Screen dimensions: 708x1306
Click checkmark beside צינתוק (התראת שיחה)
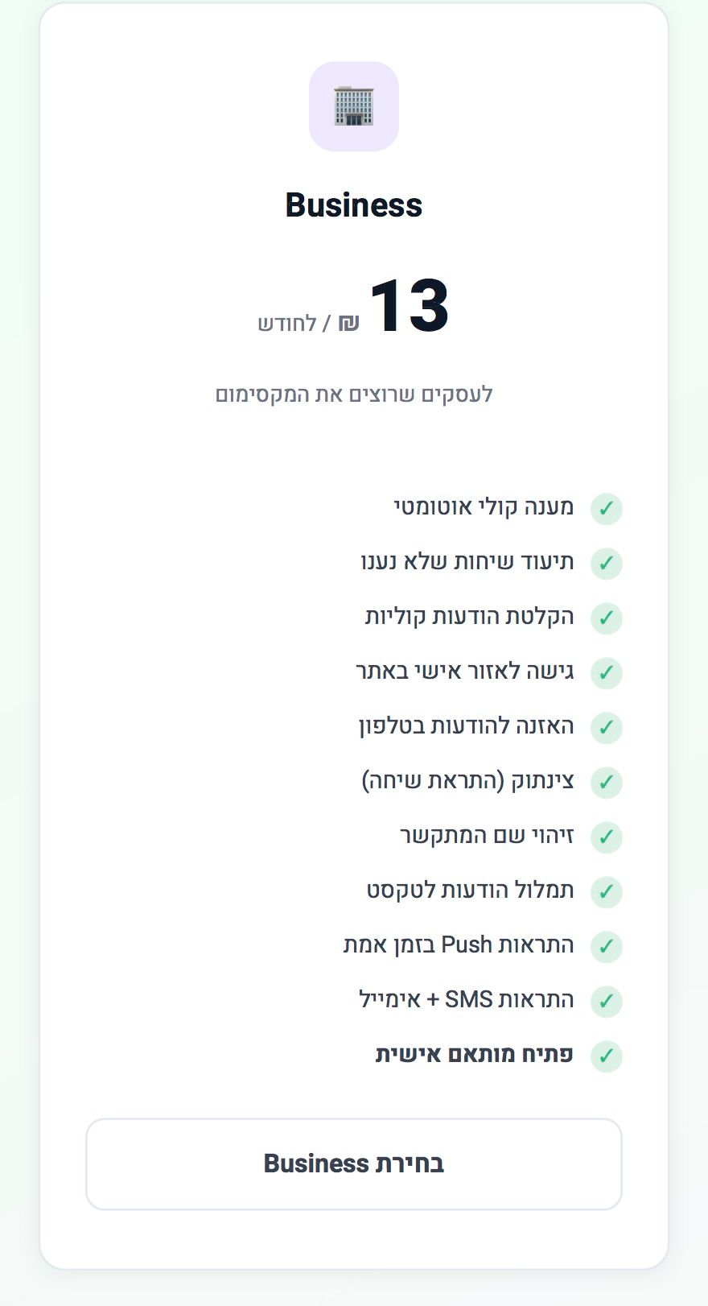(607, 782)
